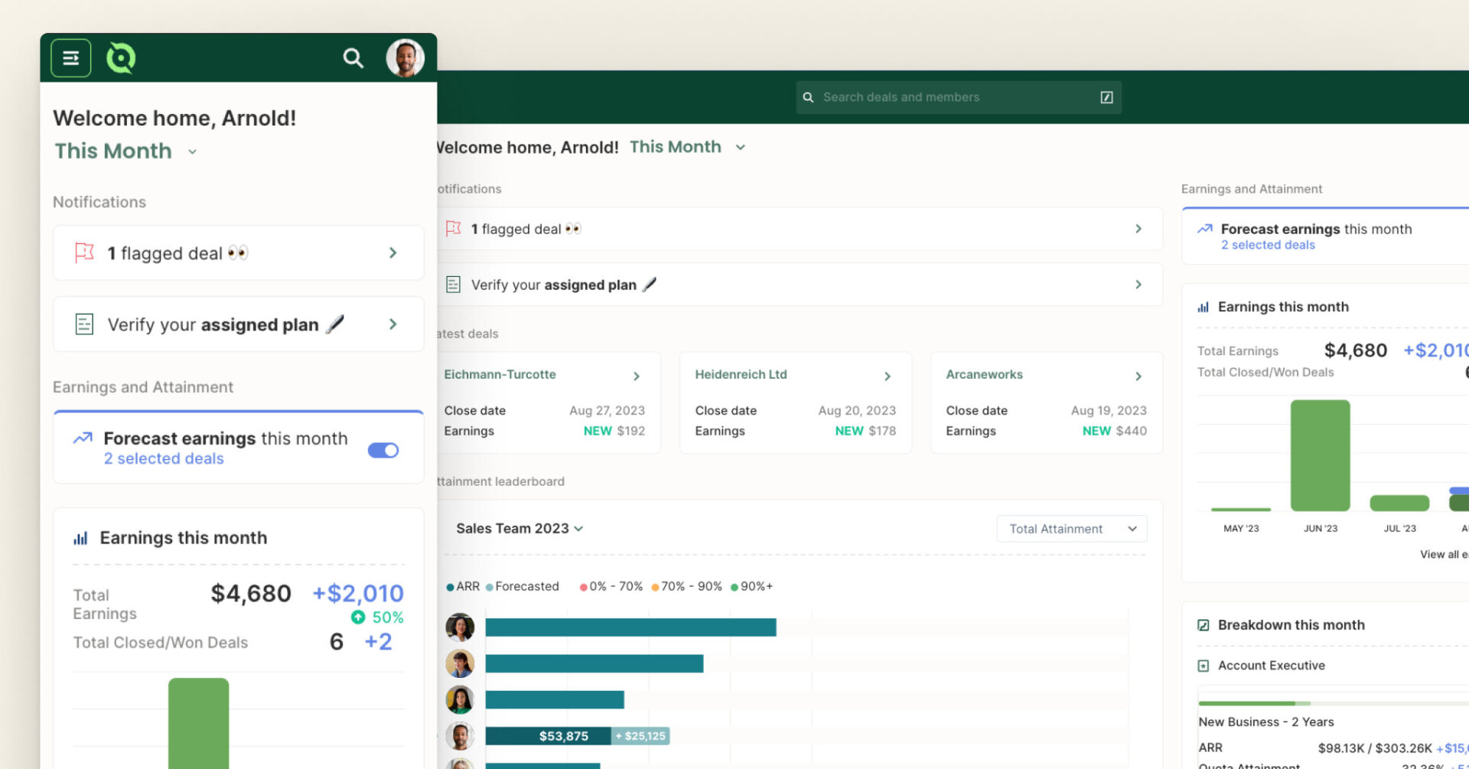Disable the Forecast earnings this month toggle
Image resolution: width=1469 pixels, height=769 pixels.
(x=383, y=451)
